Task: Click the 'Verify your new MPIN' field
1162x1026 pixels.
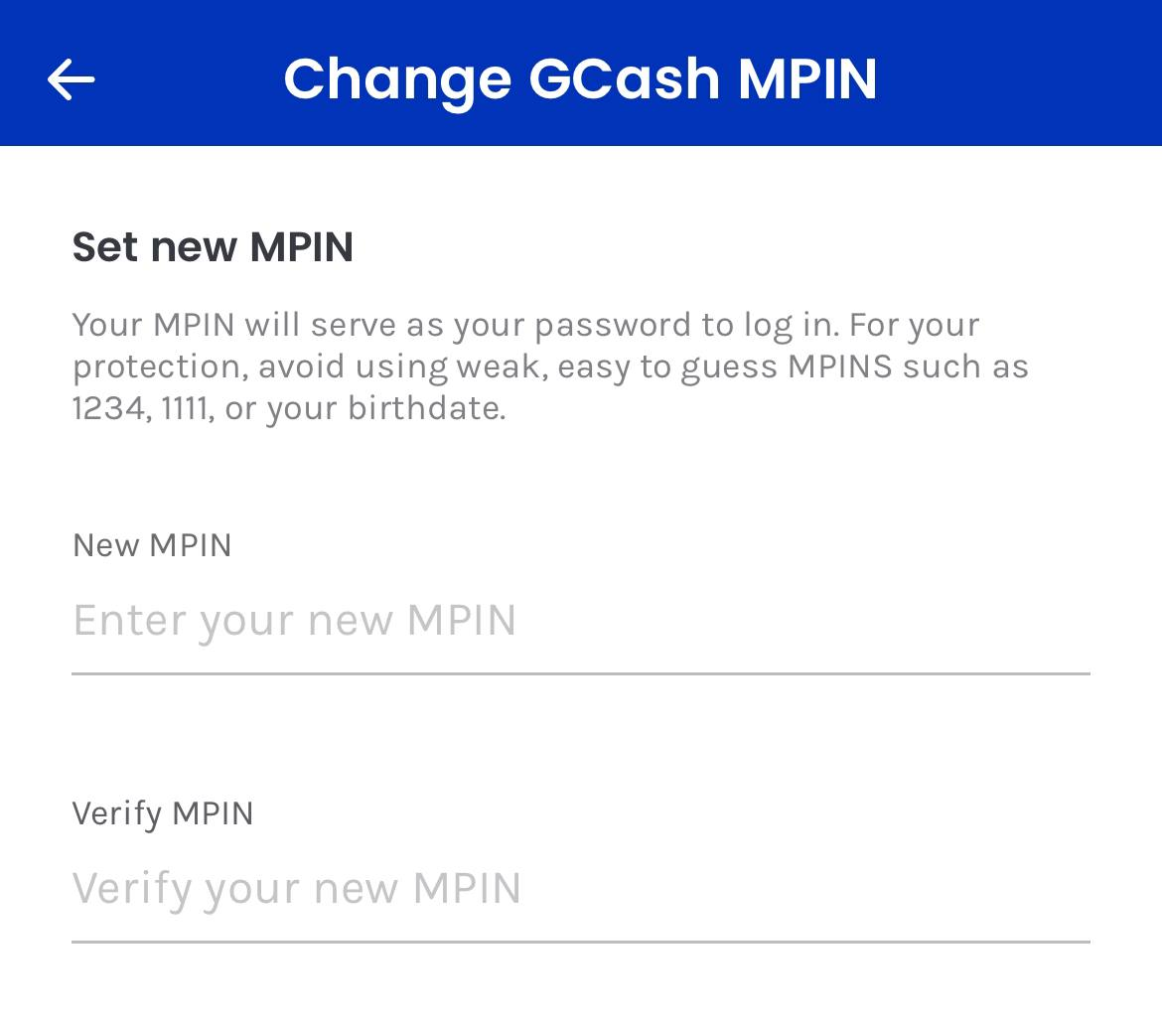Action: (x=295, y=887)
